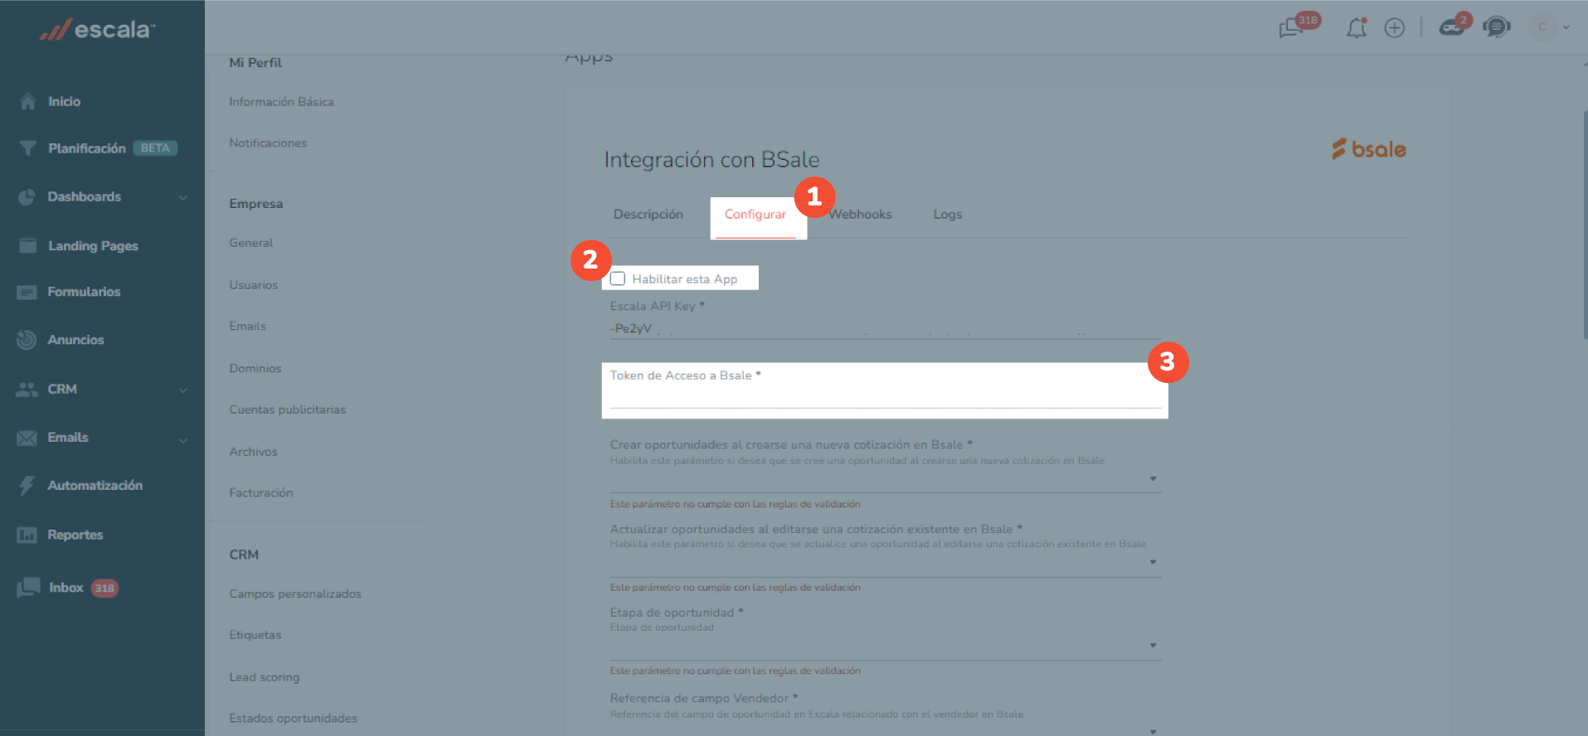Open Archivos settings
Screen dimensions: 1588x736
(x=254, y=452)
